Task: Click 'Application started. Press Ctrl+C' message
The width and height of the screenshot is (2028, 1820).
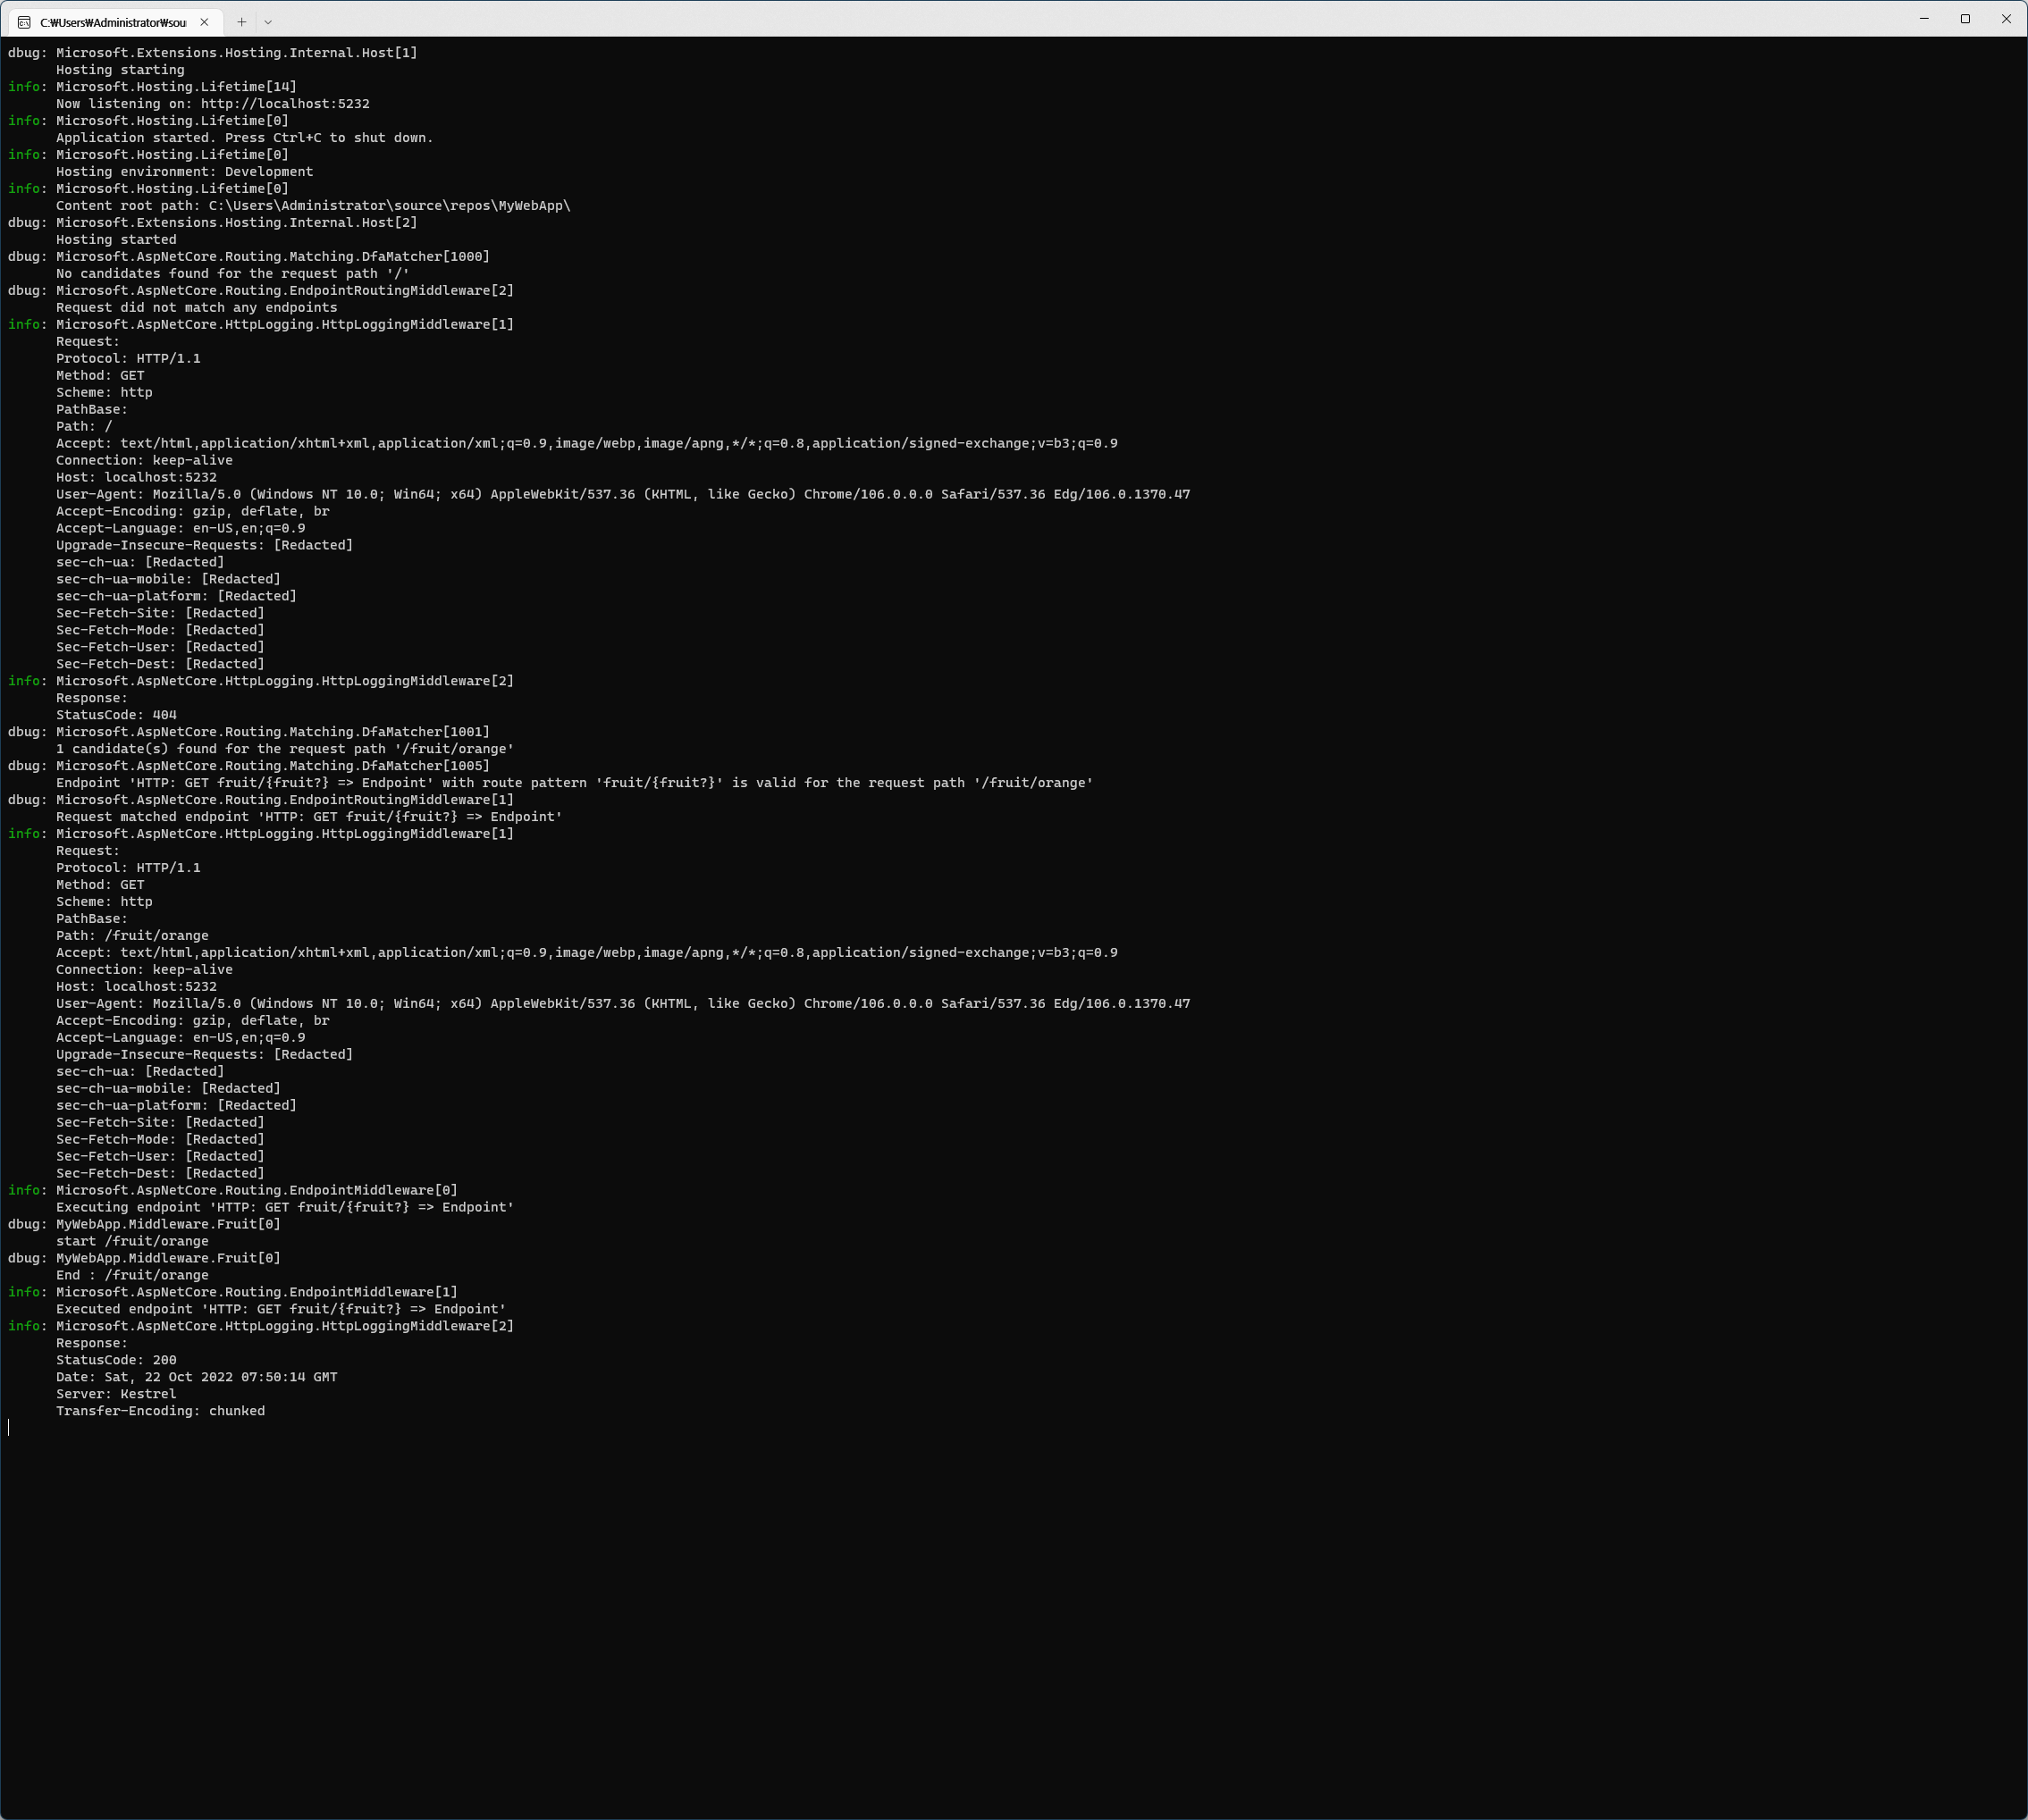Action: coord(244,138)
